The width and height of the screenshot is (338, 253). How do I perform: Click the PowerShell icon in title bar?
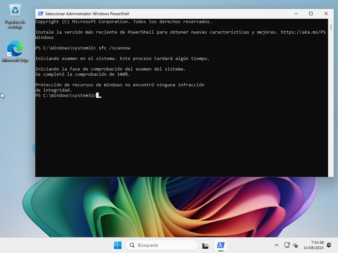tap(40, 14)
